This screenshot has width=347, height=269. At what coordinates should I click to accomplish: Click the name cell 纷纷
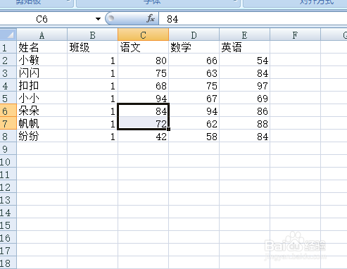pos(42,136)
